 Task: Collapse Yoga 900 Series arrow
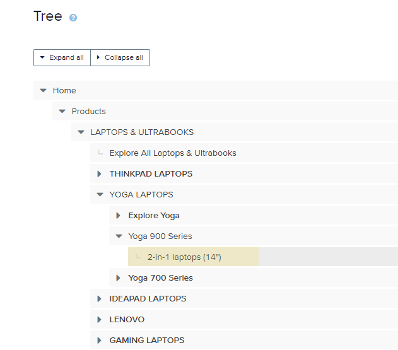pos(119,236)
